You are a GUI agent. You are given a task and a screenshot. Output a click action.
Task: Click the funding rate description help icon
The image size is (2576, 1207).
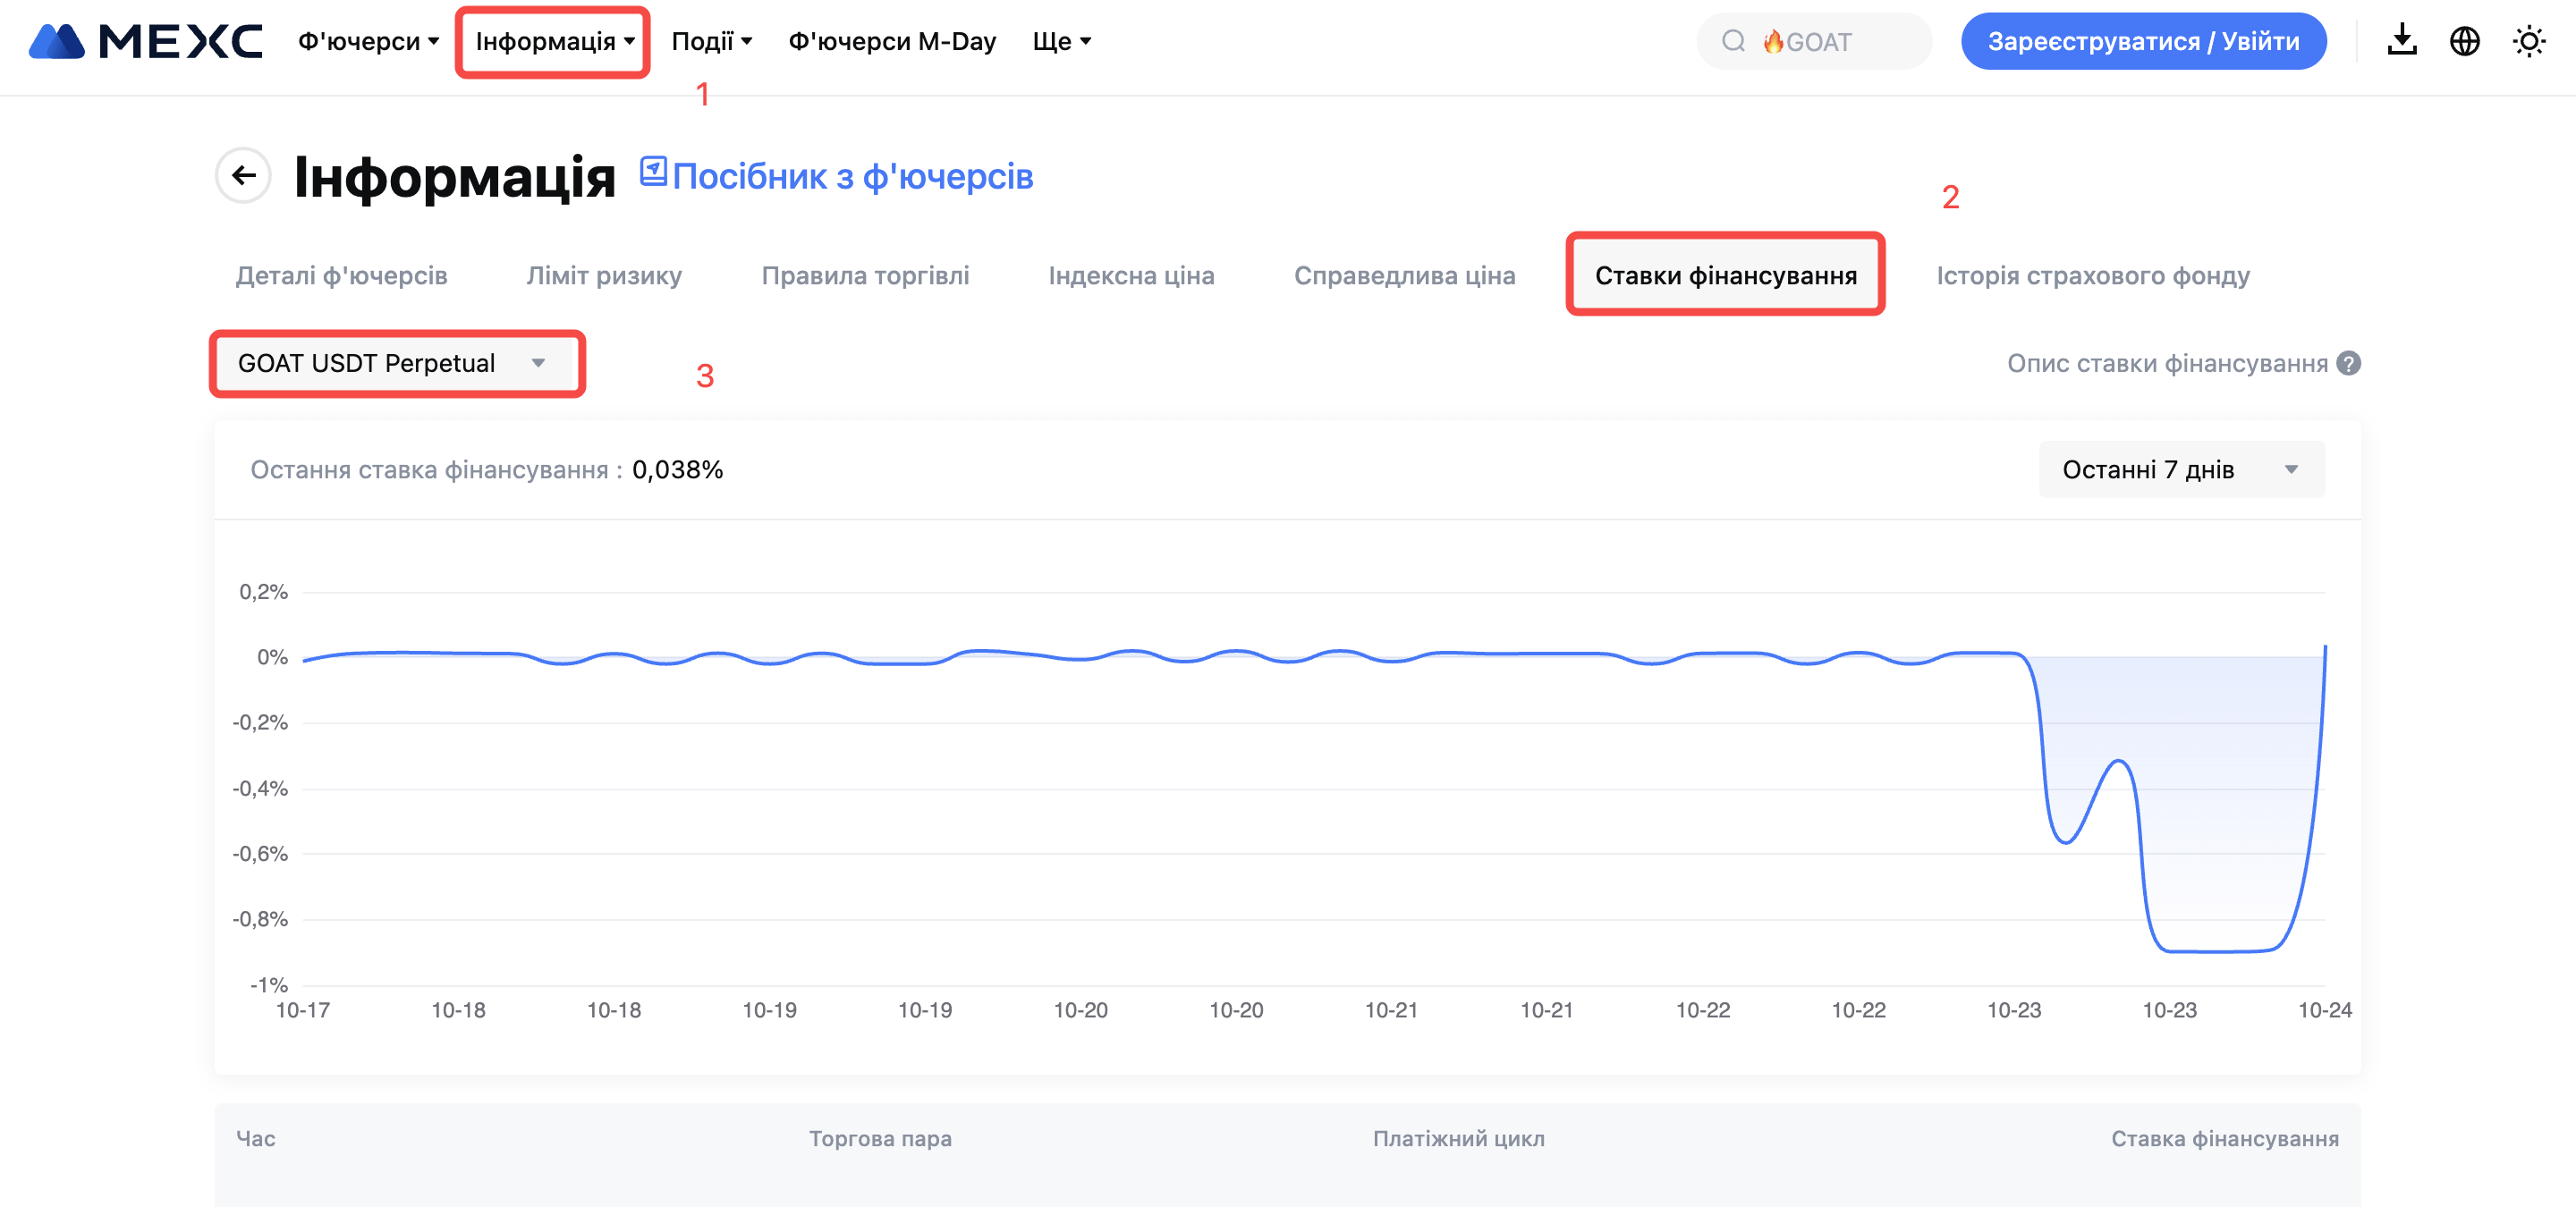tap(2349, 364)
